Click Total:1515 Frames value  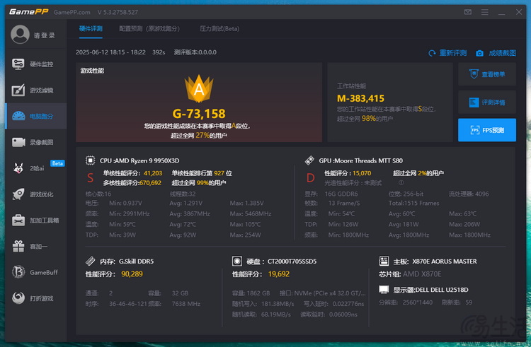tap(413, 203)
